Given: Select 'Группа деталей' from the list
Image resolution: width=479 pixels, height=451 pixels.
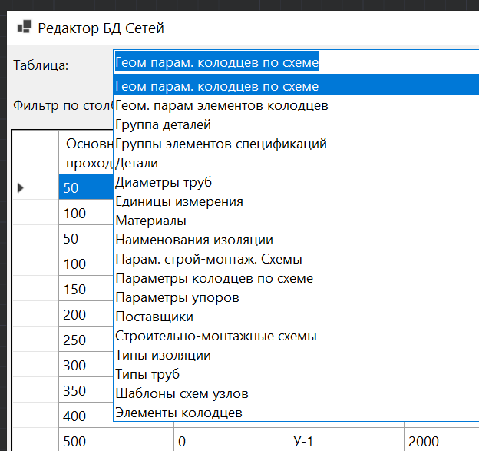Looking at the screenshot, I should click(x=163, y=124).
